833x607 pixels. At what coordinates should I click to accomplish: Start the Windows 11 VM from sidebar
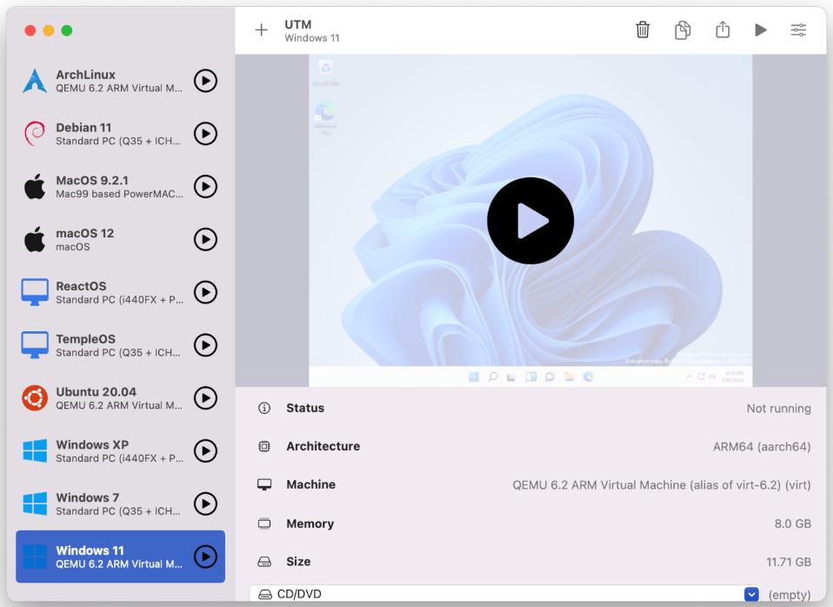205,557
